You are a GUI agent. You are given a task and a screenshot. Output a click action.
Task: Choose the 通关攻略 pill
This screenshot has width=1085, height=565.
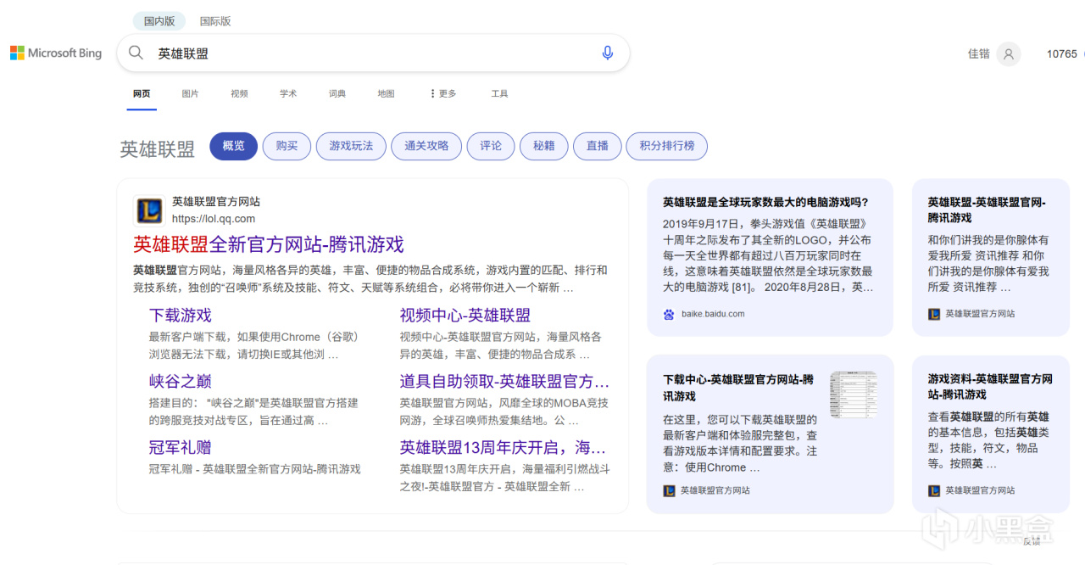tap(426, 146)
